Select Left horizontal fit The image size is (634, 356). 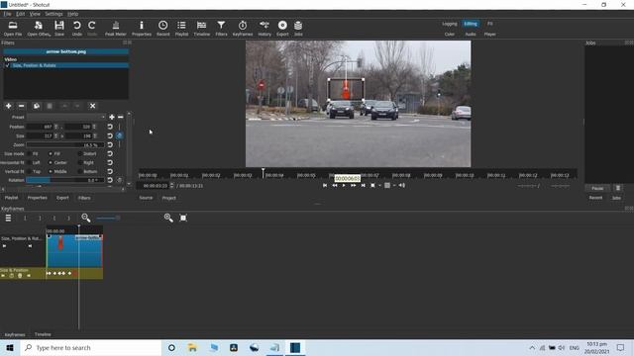tap(34, 162)
